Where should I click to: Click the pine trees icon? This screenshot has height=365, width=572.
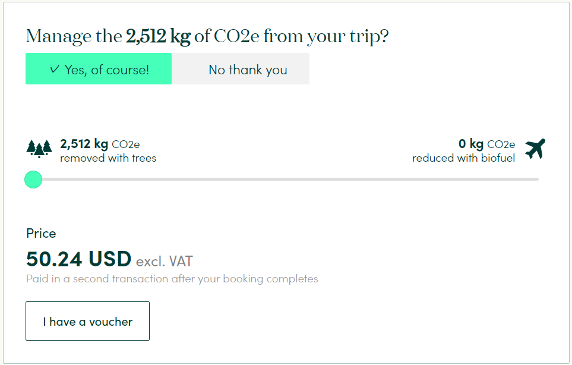39,149
